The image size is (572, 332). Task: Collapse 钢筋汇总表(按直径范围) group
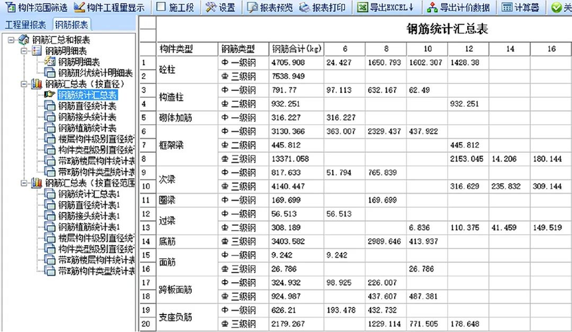pyautogui.click(x=24, y=183)
